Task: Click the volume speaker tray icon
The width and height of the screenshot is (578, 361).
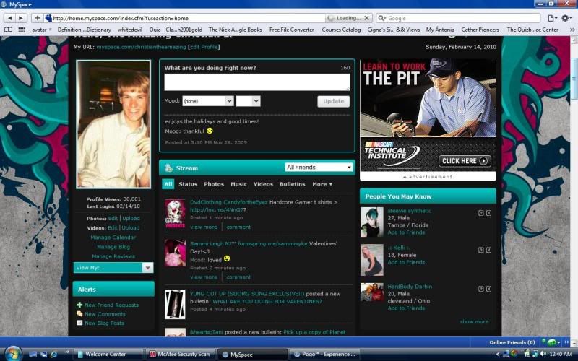Action: point(543,354)
